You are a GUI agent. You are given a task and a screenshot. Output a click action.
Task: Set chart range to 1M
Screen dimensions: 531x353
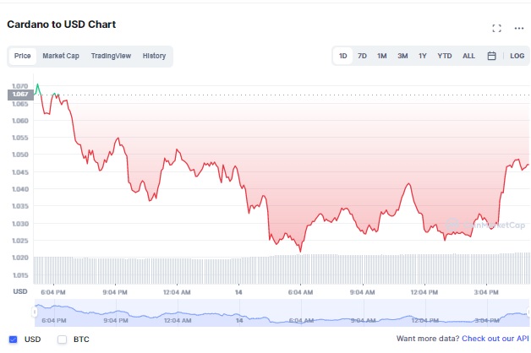[382, 56]
